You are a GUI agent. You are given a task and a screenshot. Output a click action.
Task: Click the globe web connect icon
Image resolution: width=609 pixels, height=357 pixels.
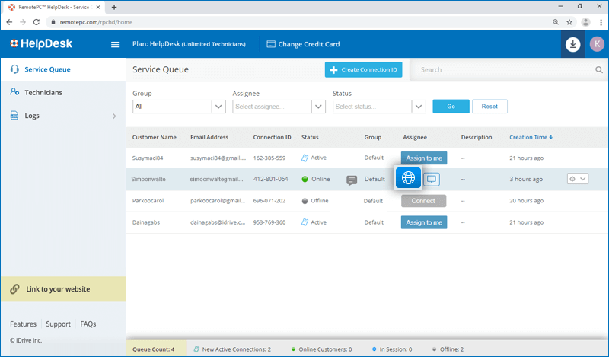point(409,178)
